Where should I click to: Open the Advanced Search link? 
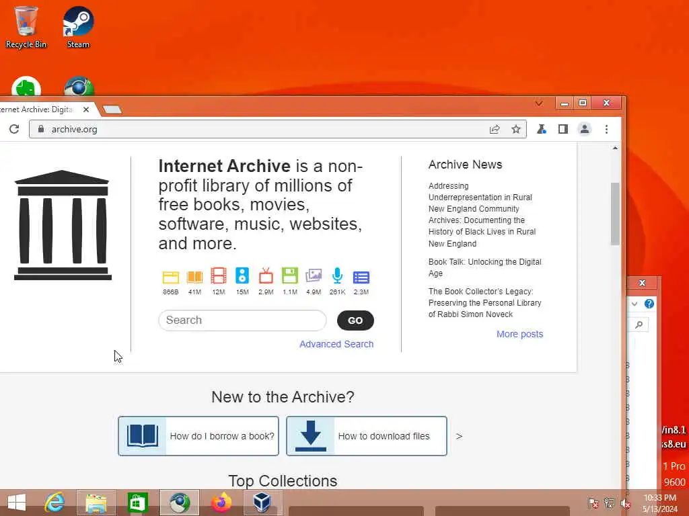click(336, 344)
